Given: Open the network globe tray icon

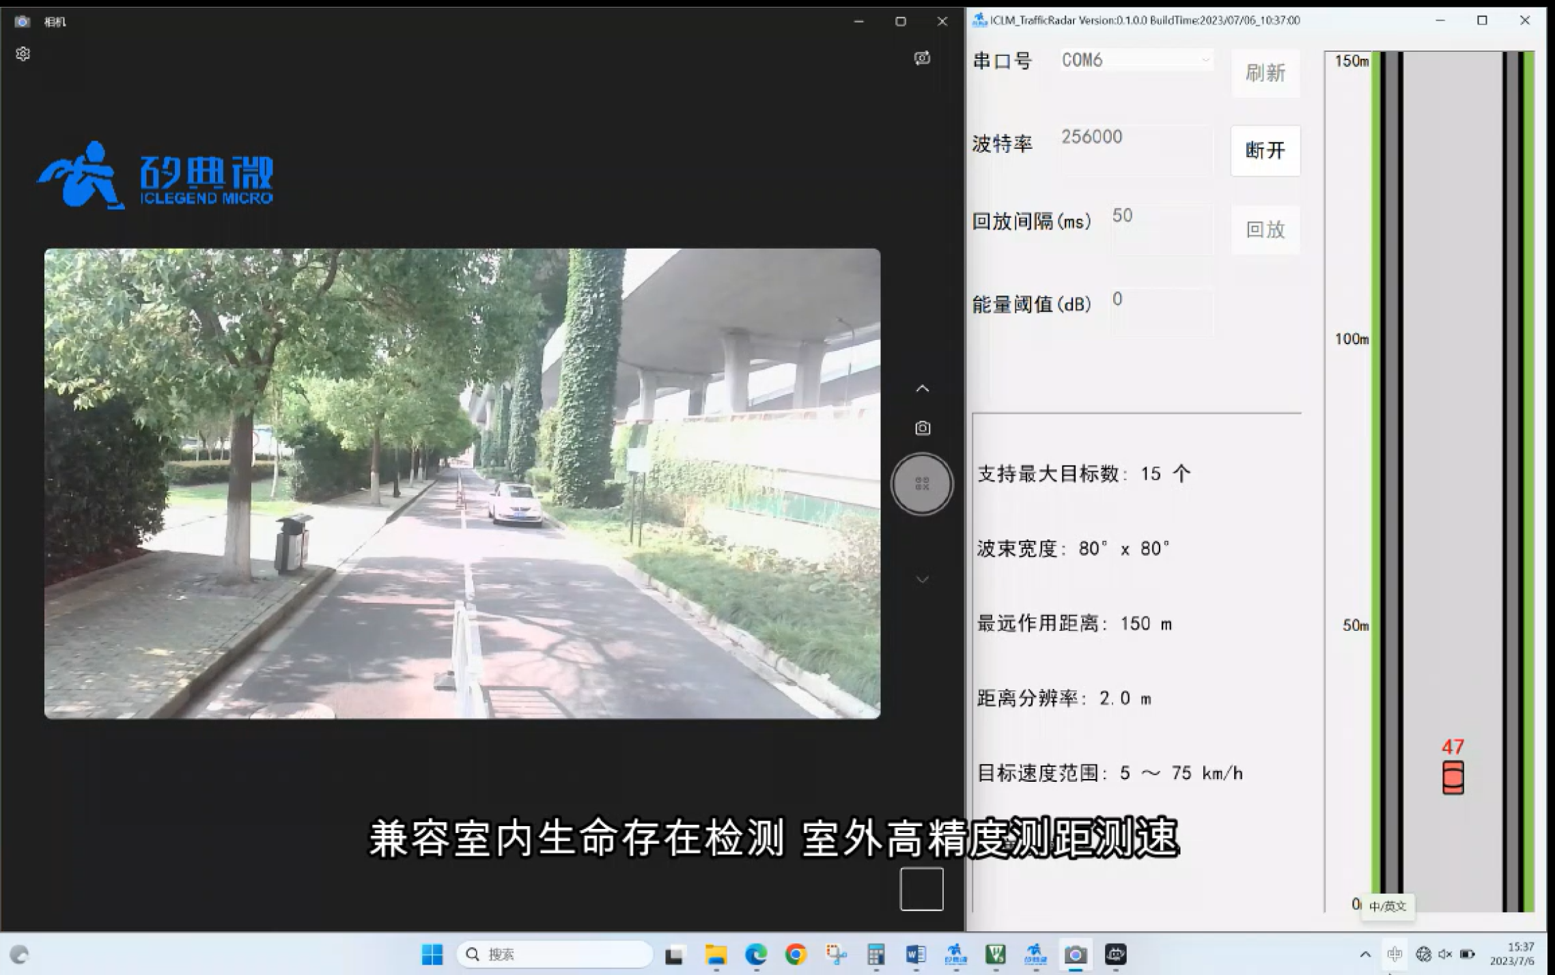Looking at the screenshot, I should [1424, 955].
